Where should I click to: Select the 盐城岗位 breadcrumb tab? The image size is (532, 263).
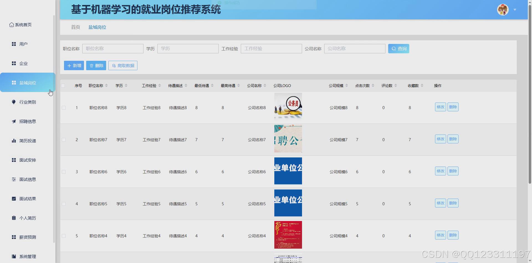pyautogui.click(x=97, y=27)
